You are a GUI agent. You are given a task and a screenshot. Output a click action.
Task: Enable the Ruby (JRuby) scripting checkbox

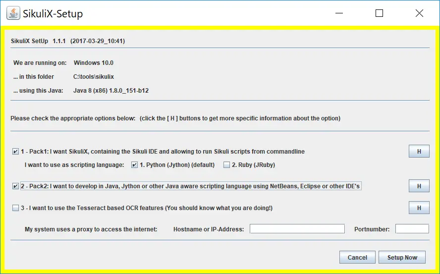pyautogui.click(x=226, y=165)
